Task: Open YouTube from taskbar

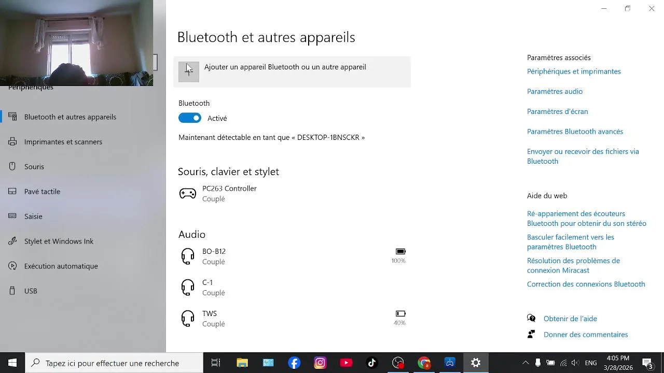Action: (346, 363)
